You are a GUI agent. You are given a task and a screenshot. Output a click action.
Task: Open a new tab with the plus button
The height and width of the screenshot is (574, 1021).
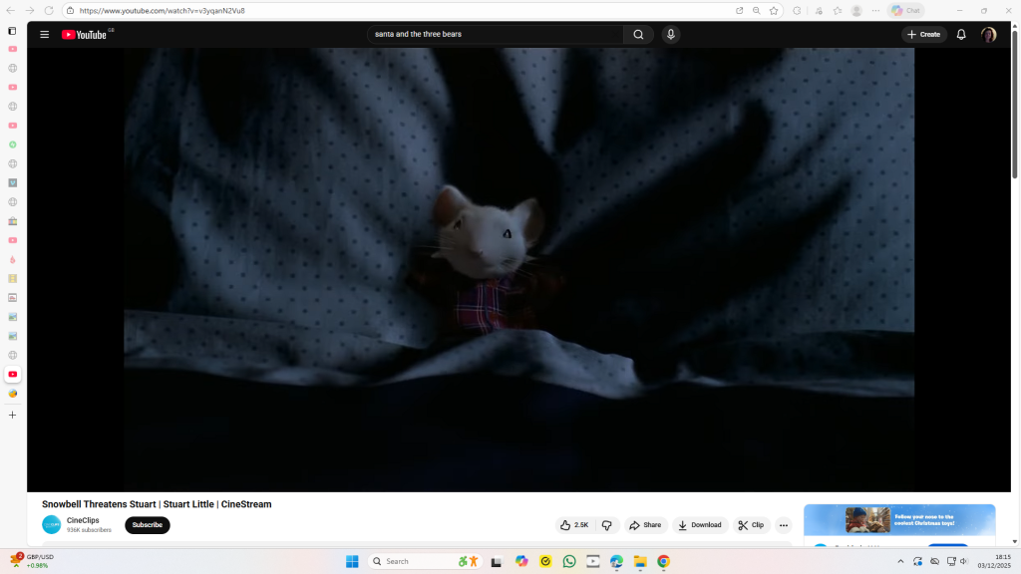[x=12, y=415]
